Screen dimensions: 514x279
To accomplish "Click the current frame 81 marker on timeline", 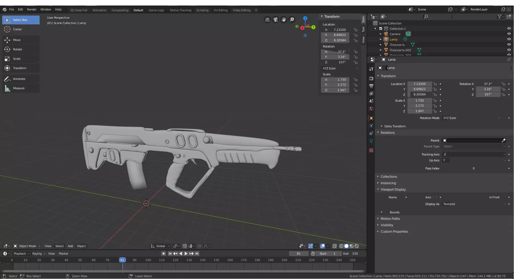I will [x=122, y=260].
